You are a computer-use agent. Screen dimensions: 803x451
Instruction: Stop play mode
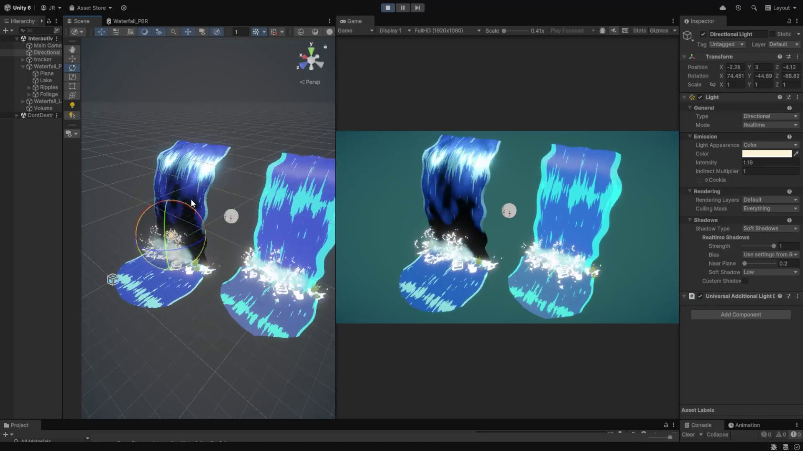(388, 8)
